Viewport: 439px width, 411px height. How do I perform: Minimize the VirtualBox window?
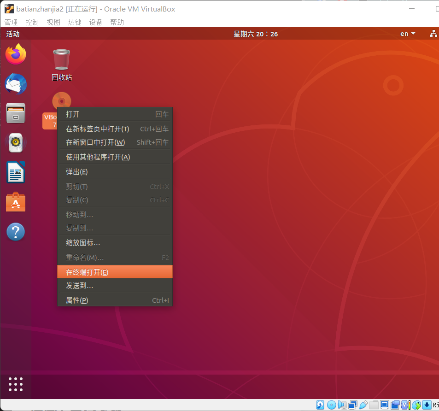[411, 9]
